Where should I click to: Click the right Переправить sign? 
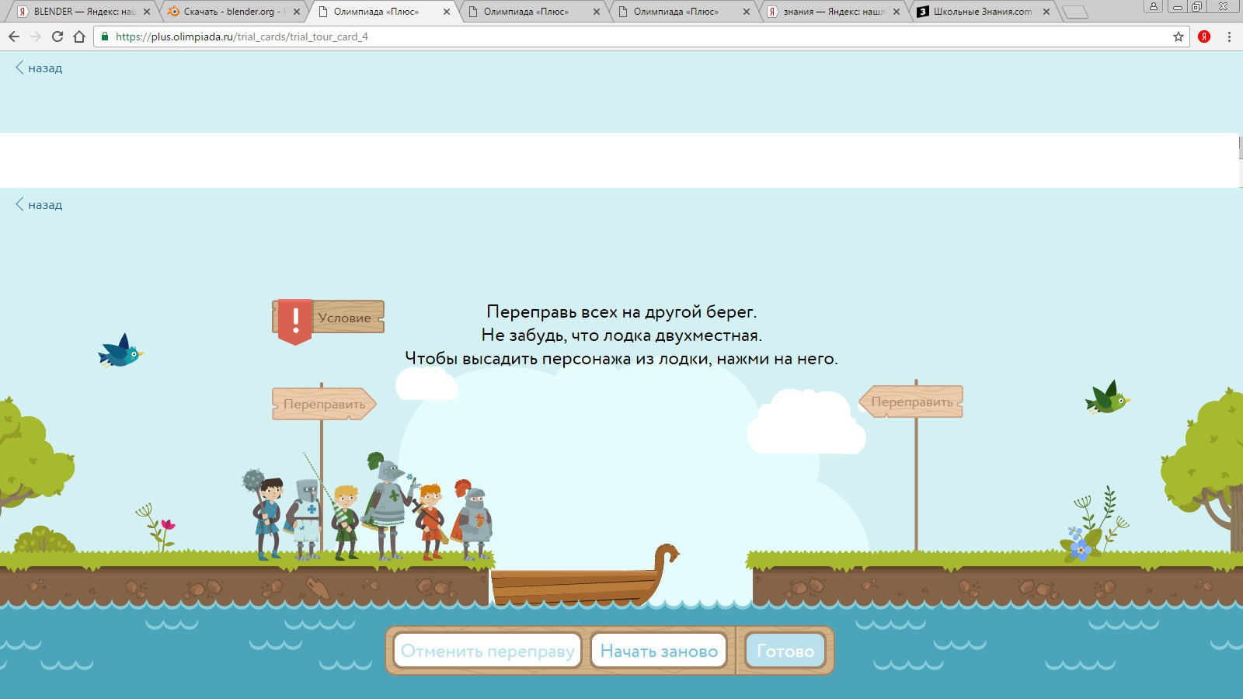click(x=910, y=402)
